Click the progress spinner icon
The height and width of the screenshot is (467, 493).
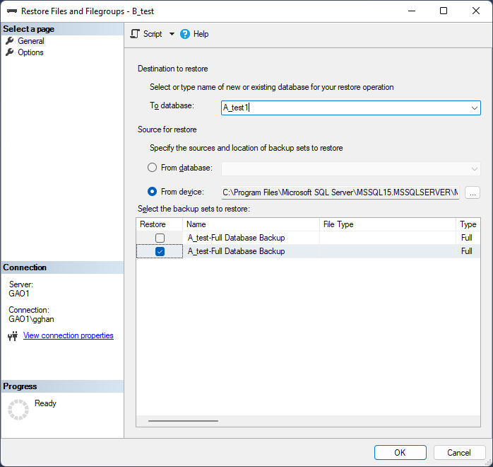[18, 410]
